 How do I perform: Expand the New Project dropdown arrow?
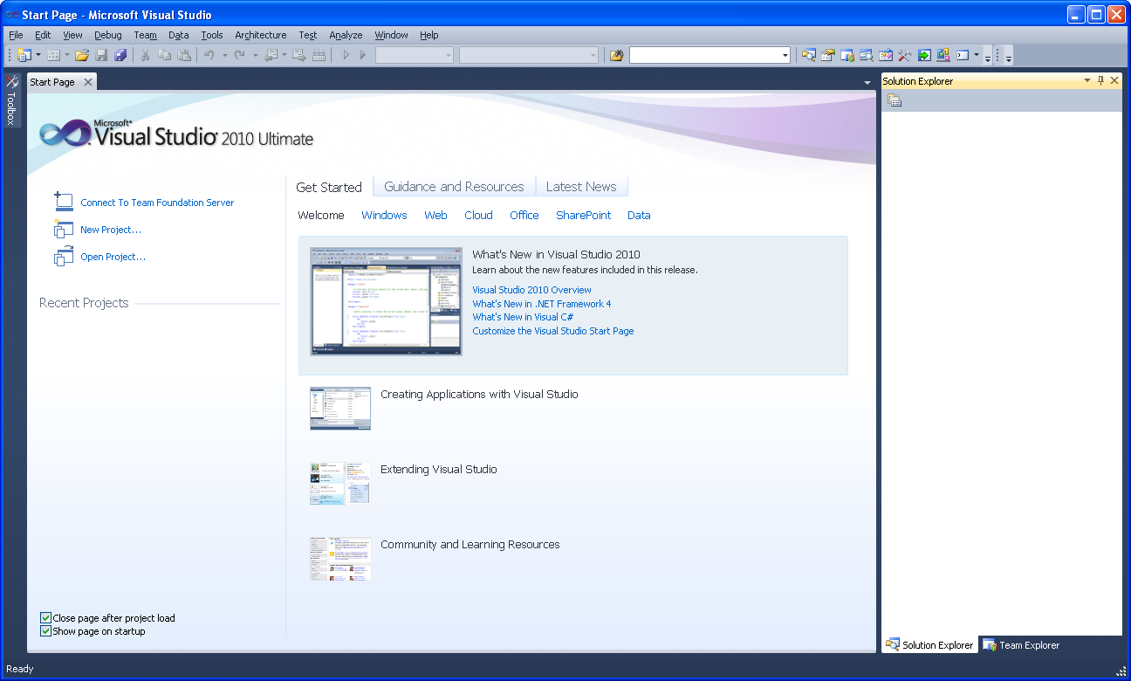pos(38,55)
